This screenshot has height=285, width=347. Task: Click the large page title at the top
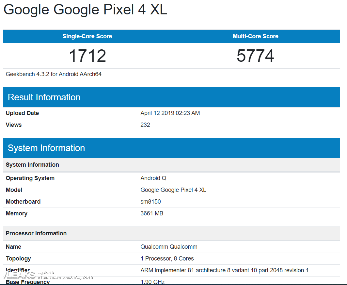click(85, 9)
